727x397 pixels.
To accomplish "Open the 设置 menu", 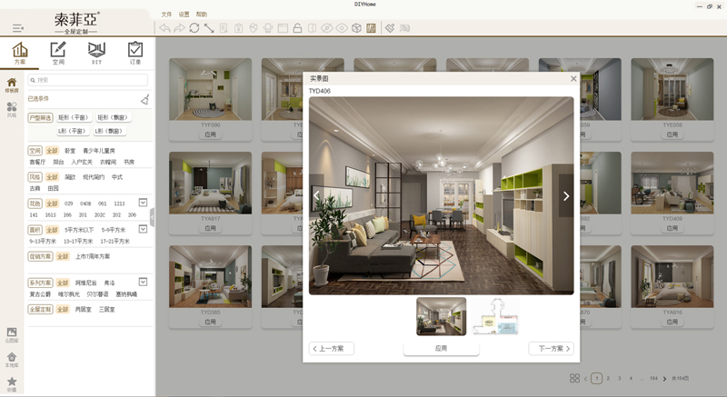I will click(x=184, y=15).
